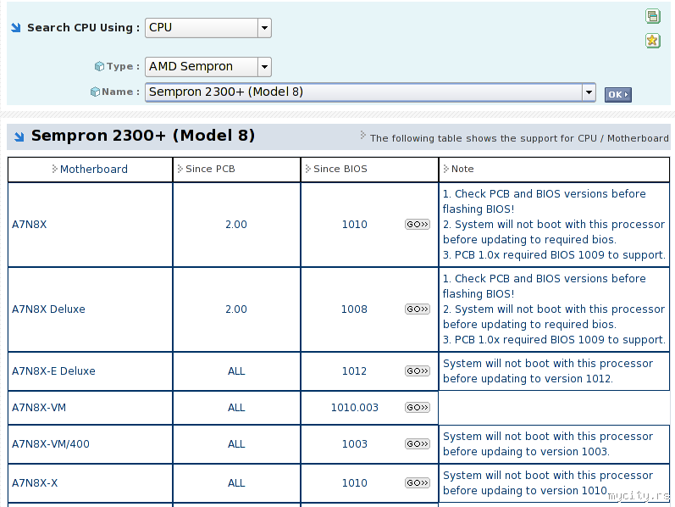This screenshot has height=507, width=675.
Task: Open the A7N8X Deluxe motherboard link
Action: [x=48, y=309]
